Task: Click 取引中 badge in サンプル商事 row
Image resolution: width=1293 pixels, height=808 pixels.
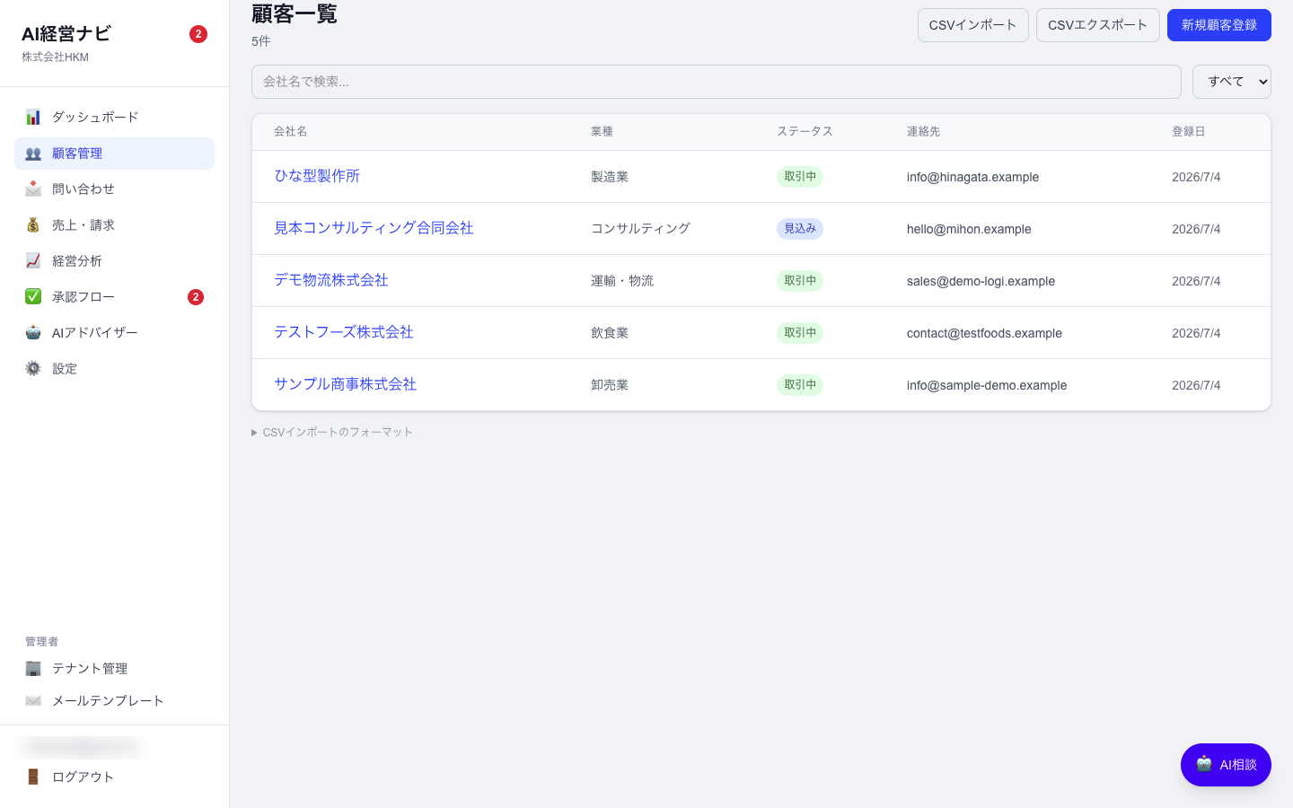Action: click(800, 385)
